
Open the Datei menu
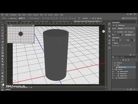coord(7,15)
